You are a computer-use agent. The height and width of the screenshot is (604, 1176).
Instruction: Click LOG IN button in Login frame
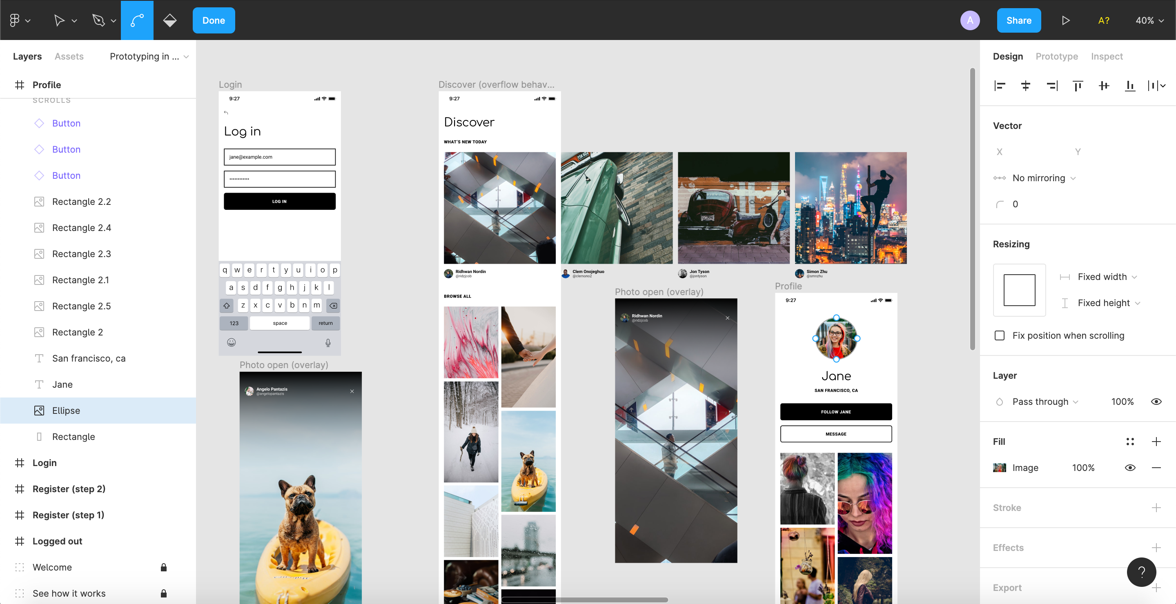(x=279, y=201)
